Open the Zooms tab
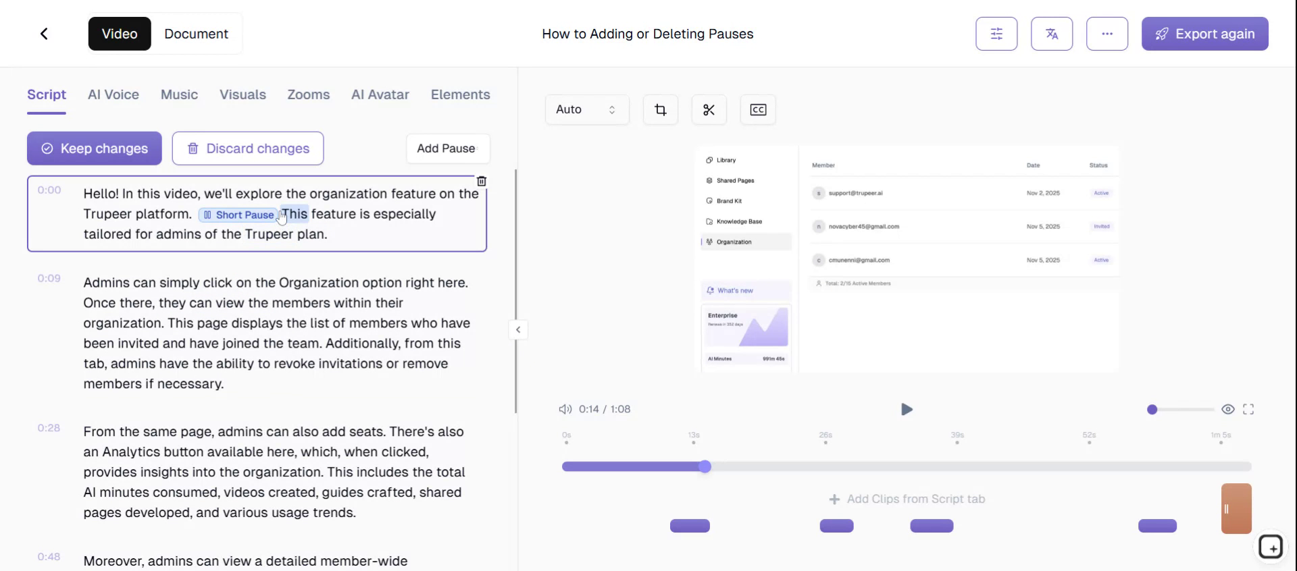This screenshot has width=1297, height=571. 309,94
